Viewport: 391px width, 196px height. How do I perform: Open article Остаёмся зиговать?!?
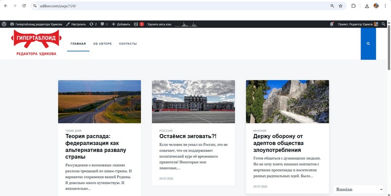point(188,136)
